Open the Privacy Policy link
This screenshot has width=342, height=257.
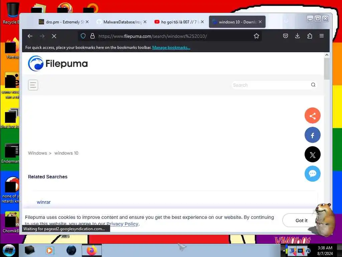(122, 224)
